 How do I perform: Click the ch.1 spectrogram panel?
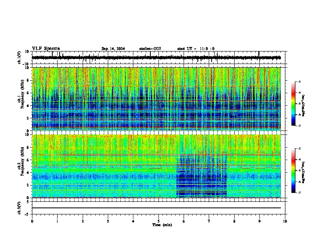[156, 99]
